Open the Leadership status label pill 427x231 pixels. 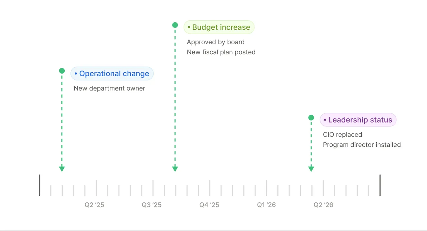tap(358, 120)
